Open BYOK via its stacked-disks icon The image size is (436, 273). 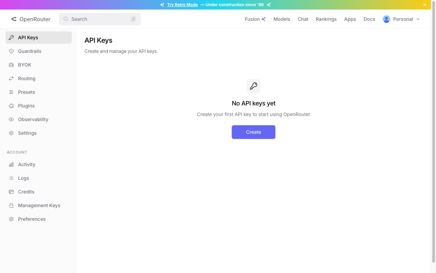click(x=11, y=65)
